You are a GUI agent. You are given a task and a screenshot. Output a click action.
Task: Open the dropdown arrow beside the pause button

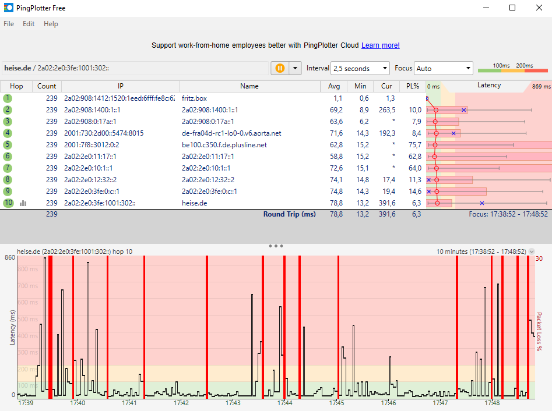tap(295, 68)
